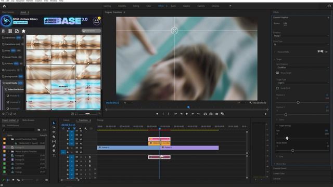The width and height of the screenshot is (333, 187).
Task: Open the Lower Thirds category
Action: [x=11, y=57]
